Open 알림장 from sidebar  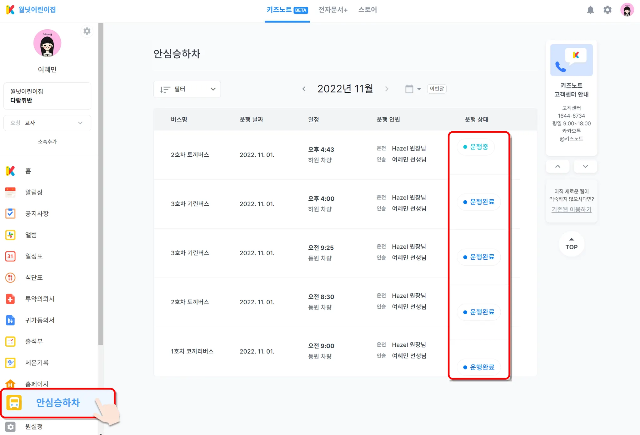click(x=34, y=192)
